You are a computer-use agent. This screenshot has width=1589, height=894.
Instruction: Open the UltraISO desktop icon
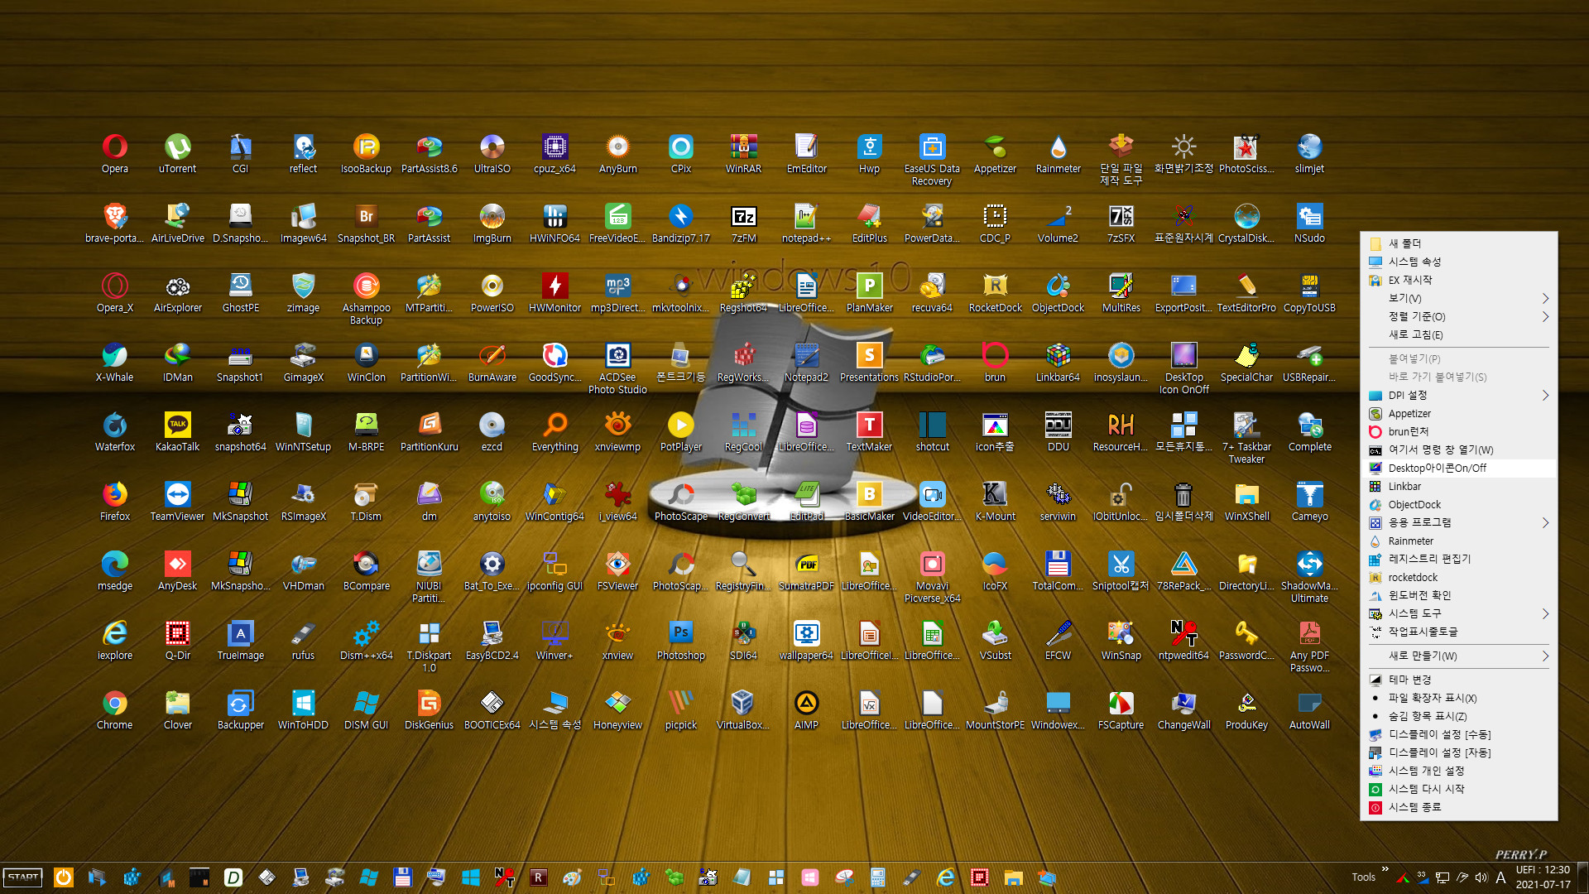point(492,154)
